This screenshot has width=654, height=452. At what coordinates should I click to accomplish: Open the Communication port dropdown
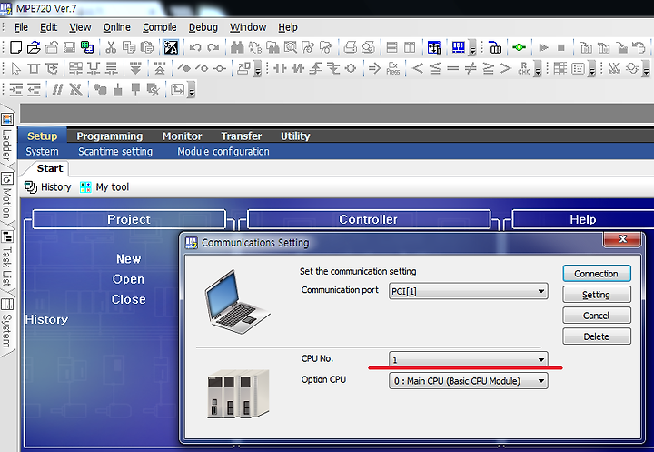coord(468,291)
